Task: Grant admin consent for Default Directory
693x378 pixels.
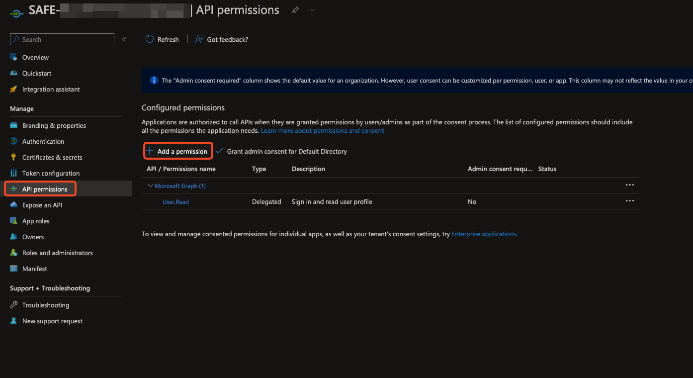Action: pos(287,151)
